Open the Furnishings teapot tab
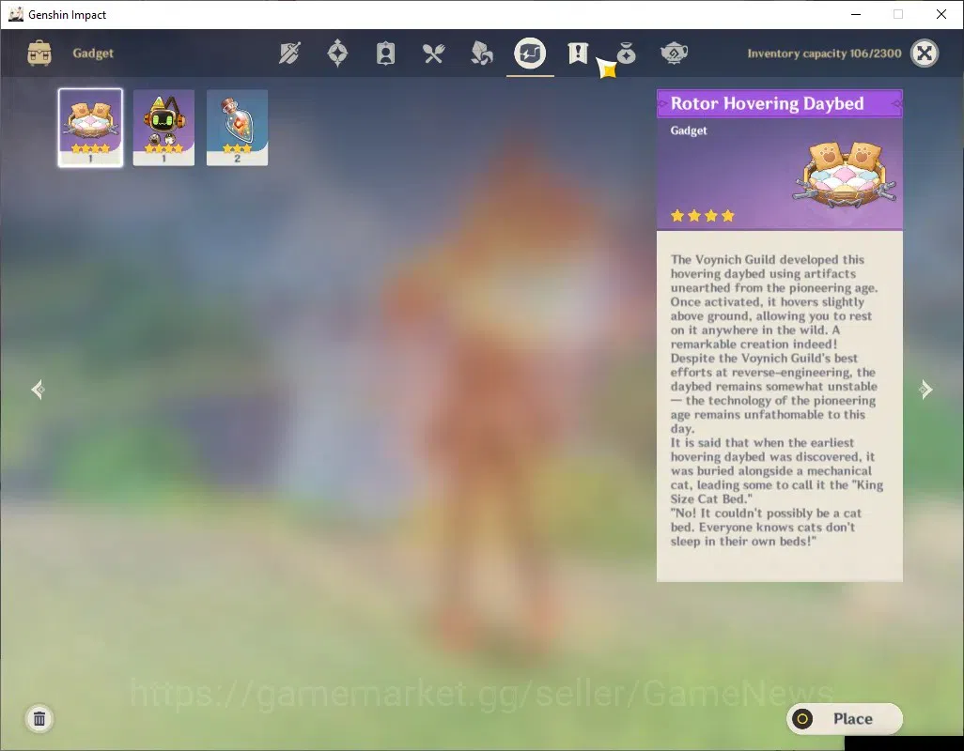 click(674, 54)
